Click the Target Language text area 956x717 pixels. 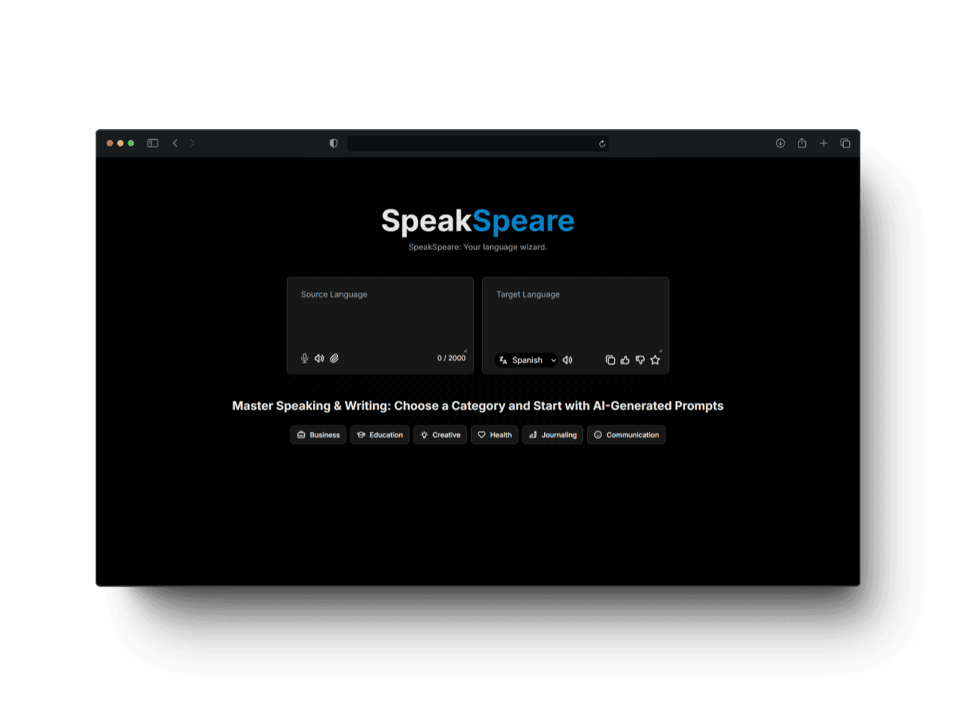pos(575,316)
